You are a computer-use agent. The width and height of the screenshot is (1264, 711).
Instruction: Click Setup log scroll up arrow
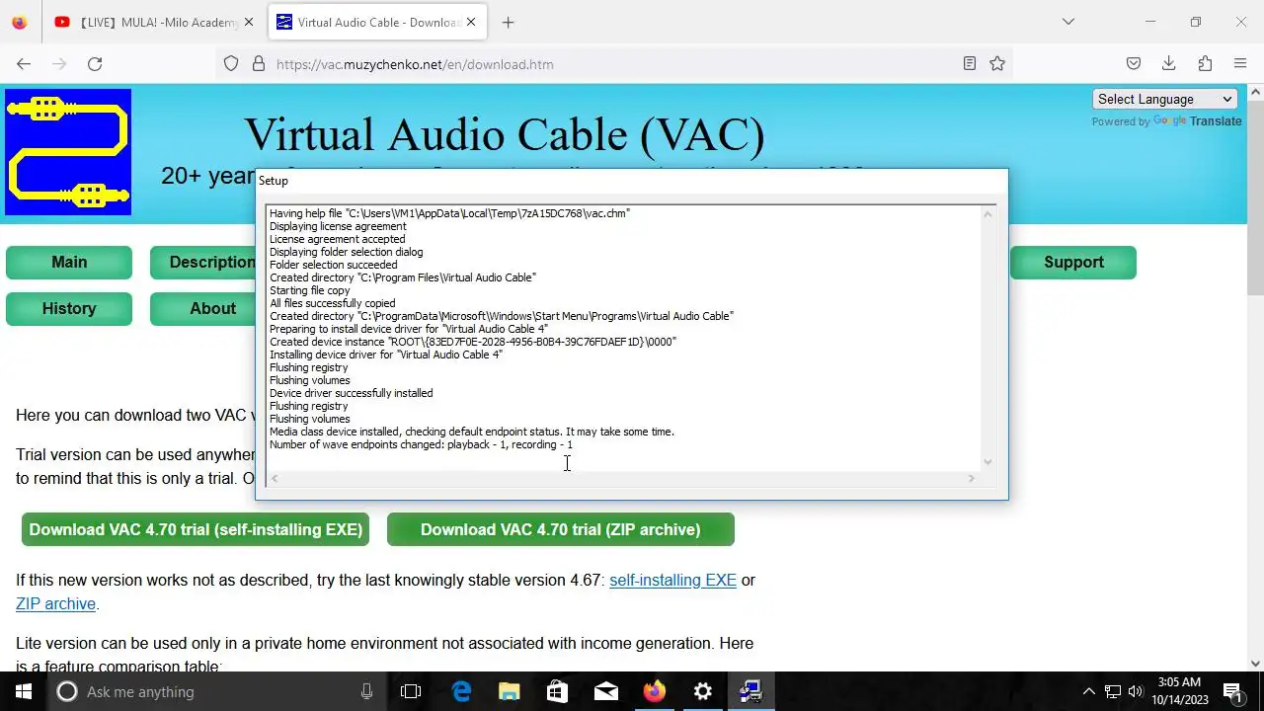(987, 214)
